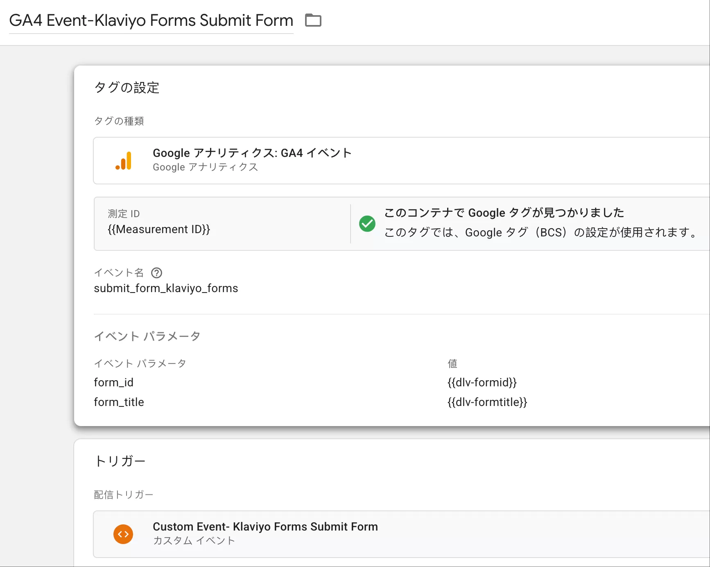Edit the tag name GA4 Event-Klaviyo Forms Submit Form

151,20
